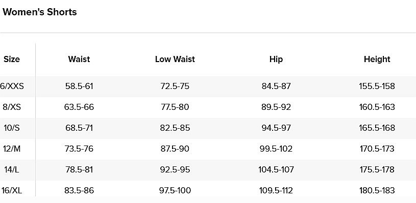Click the 14/L size row label
The width and height of the screenshot is (416, 203).
click(12, 169)
